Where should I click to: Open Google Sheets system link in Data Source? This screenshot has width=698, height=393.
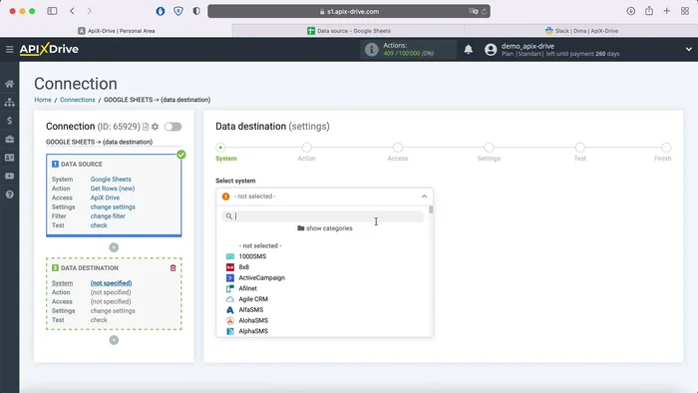[x=111, y=180]
